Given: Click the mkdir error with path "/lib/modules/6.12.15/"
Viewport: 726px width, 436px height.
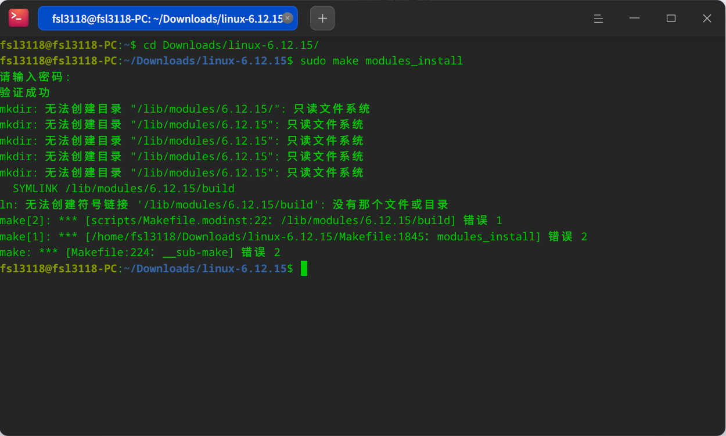Looking at the screenshot, I should (x=185, y=109).
